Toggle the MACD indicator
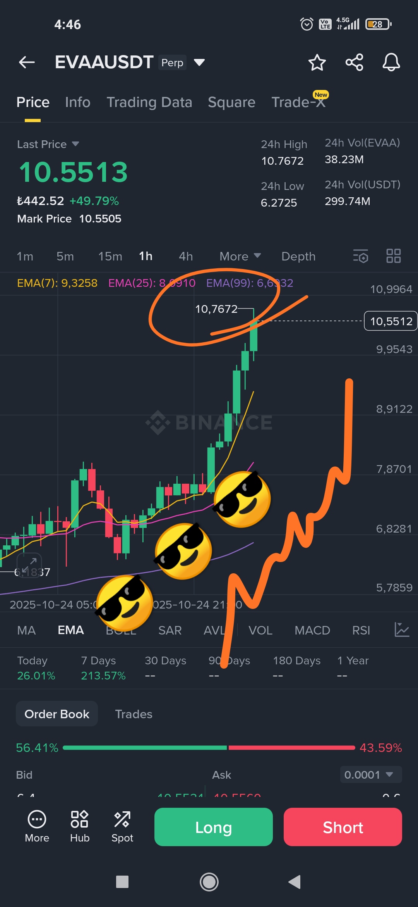 [312, 630]
